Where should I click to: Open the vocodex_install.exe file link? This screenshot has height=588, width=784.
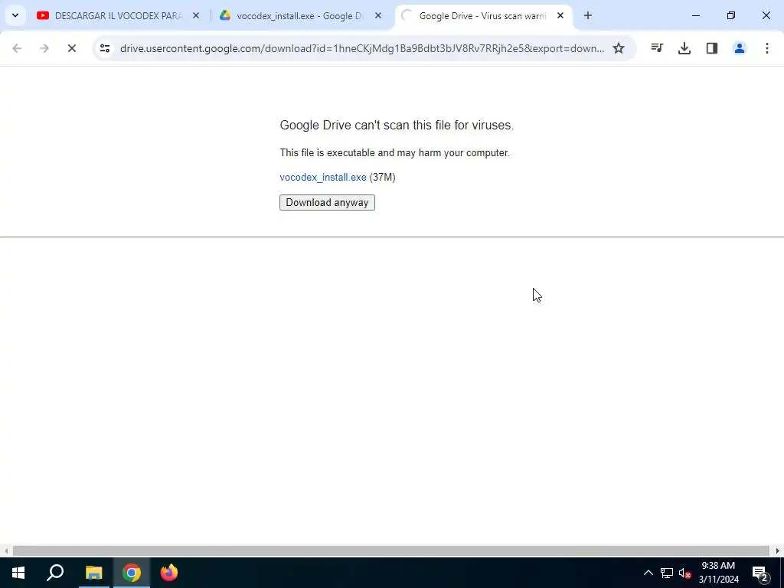pyautogui.click(x=323, y=178)
